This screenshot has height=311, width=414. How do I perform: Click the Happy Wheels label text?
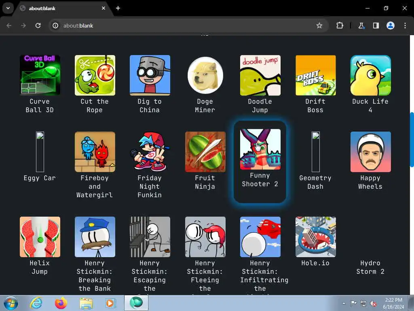coord(370,182)
